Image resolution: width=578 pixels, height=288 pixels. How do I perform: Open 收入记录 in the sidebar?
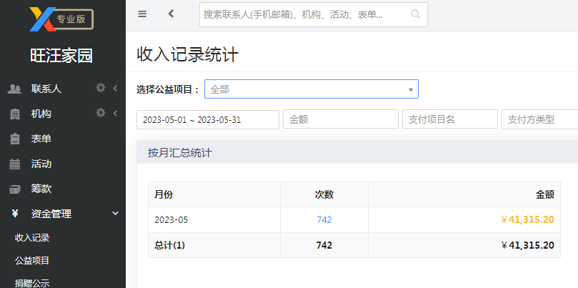[x=32, y=238]
